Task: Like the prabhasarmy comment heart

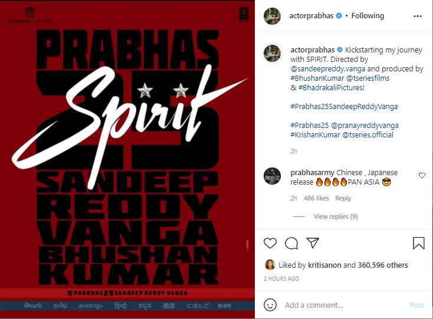Action: (422, 175)
